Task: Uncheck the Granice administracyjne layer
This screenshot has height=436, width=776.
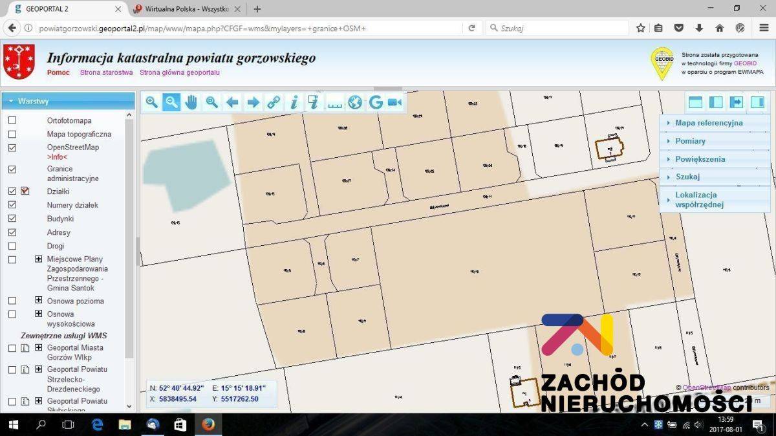Action: [12, 169]
